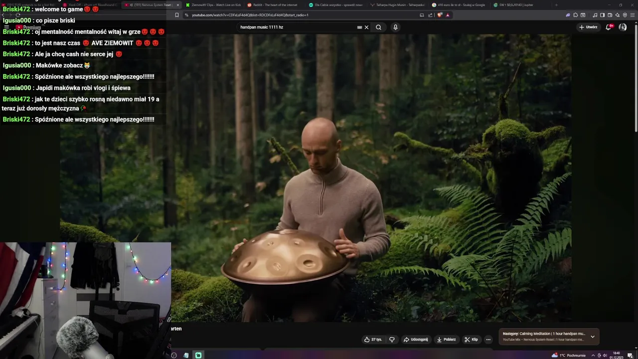The width and height of the screenshot is (638, 359).
Task: Show hidden system tray icons chevron
Action: pos(593,355)
